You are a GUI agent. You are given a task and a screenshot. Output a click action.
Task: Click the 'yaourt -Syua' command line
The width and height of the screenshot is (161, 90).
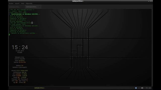(x=18, y=11)
